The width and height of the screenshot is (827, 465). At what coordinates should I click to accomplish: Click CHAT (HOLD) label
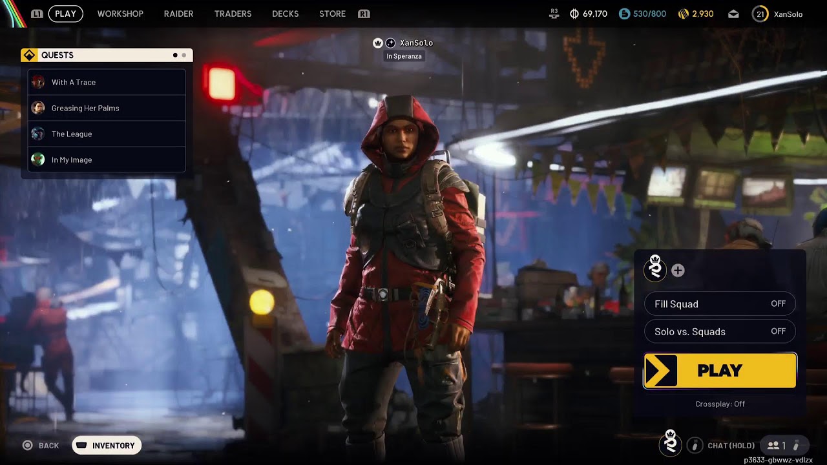tap(731, 446)
